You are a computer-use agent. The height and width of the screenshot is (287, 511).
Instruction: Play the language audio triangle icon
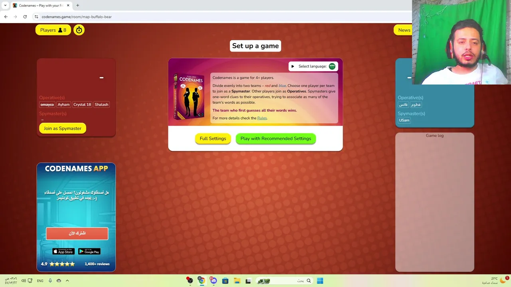pos(293,66)
